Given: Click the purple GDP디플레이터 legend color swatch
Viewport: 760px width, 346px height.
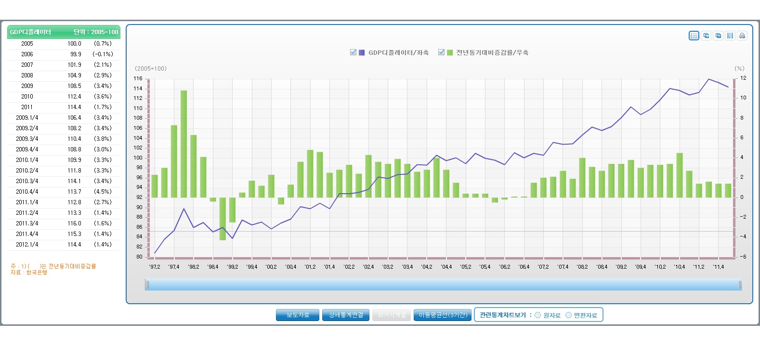Looking at the screenshot, I should [362, 52].
